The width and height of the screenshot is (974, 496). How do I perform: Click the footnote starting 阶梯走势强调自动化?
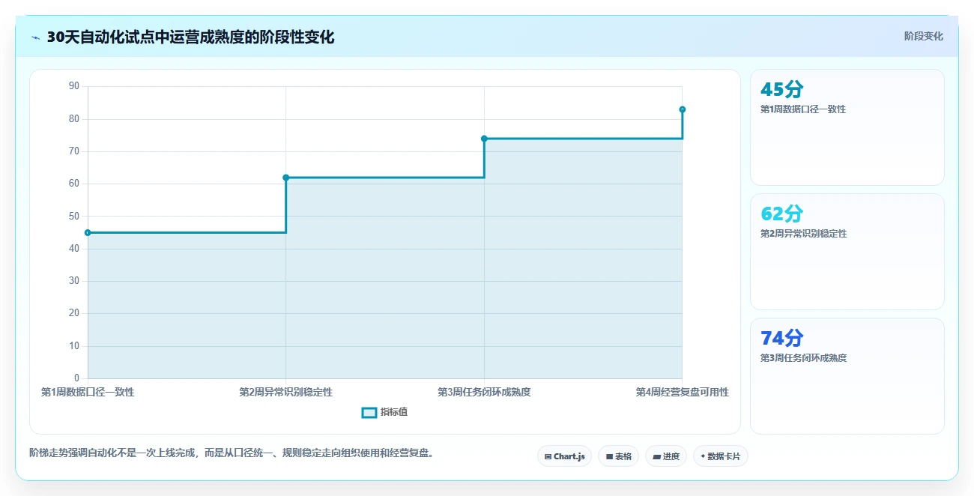[x=232, y=453]
